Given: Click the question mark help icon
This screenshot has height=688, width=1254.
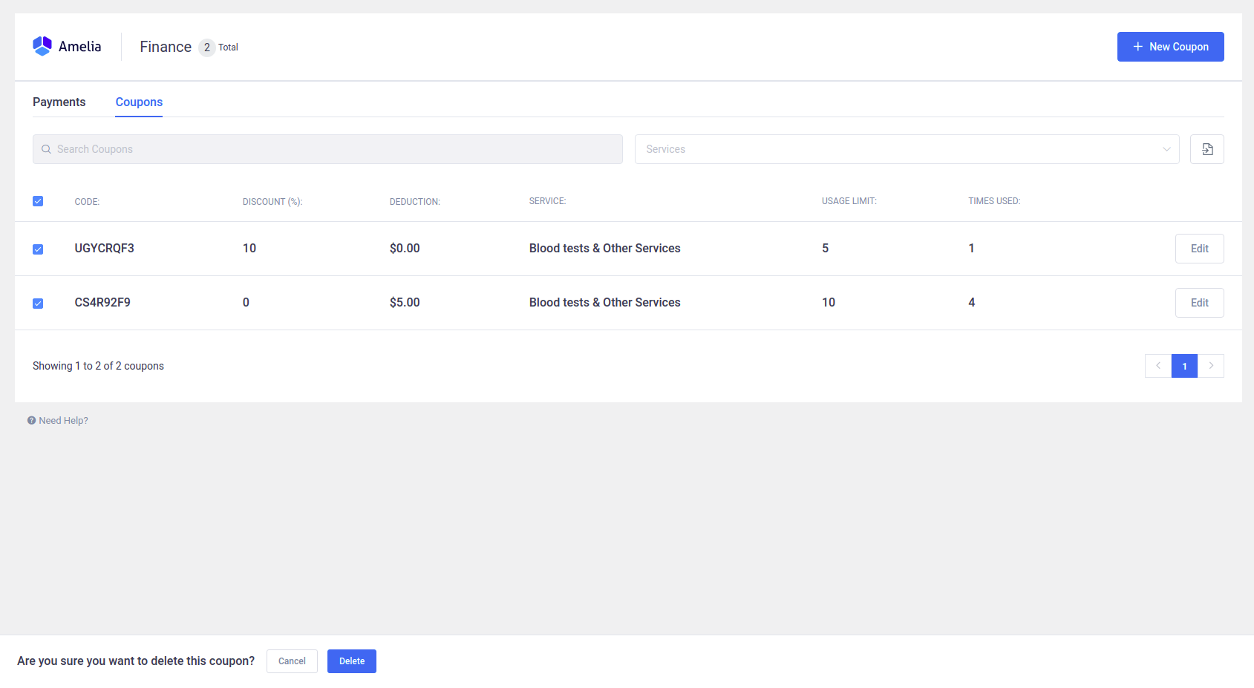Looking at the screenshot, I should point(30,420).
